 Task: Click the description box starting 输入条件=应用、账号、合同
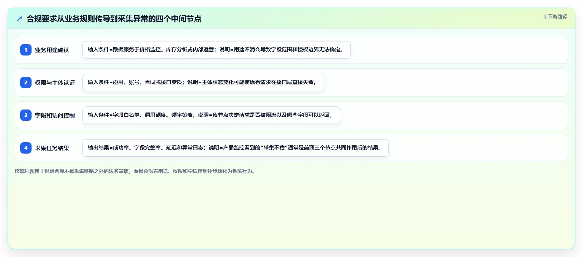point(203,82)
